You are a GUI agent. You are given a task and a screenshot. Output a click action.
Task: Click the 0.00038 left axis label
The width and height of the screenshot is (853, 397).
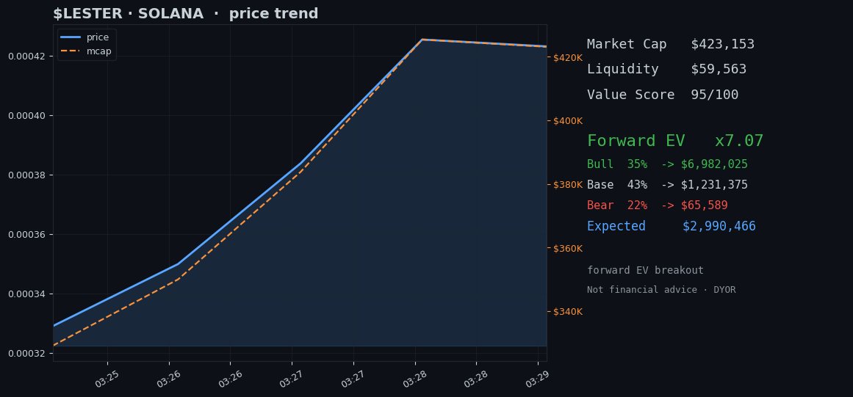(x=26, y=175)
